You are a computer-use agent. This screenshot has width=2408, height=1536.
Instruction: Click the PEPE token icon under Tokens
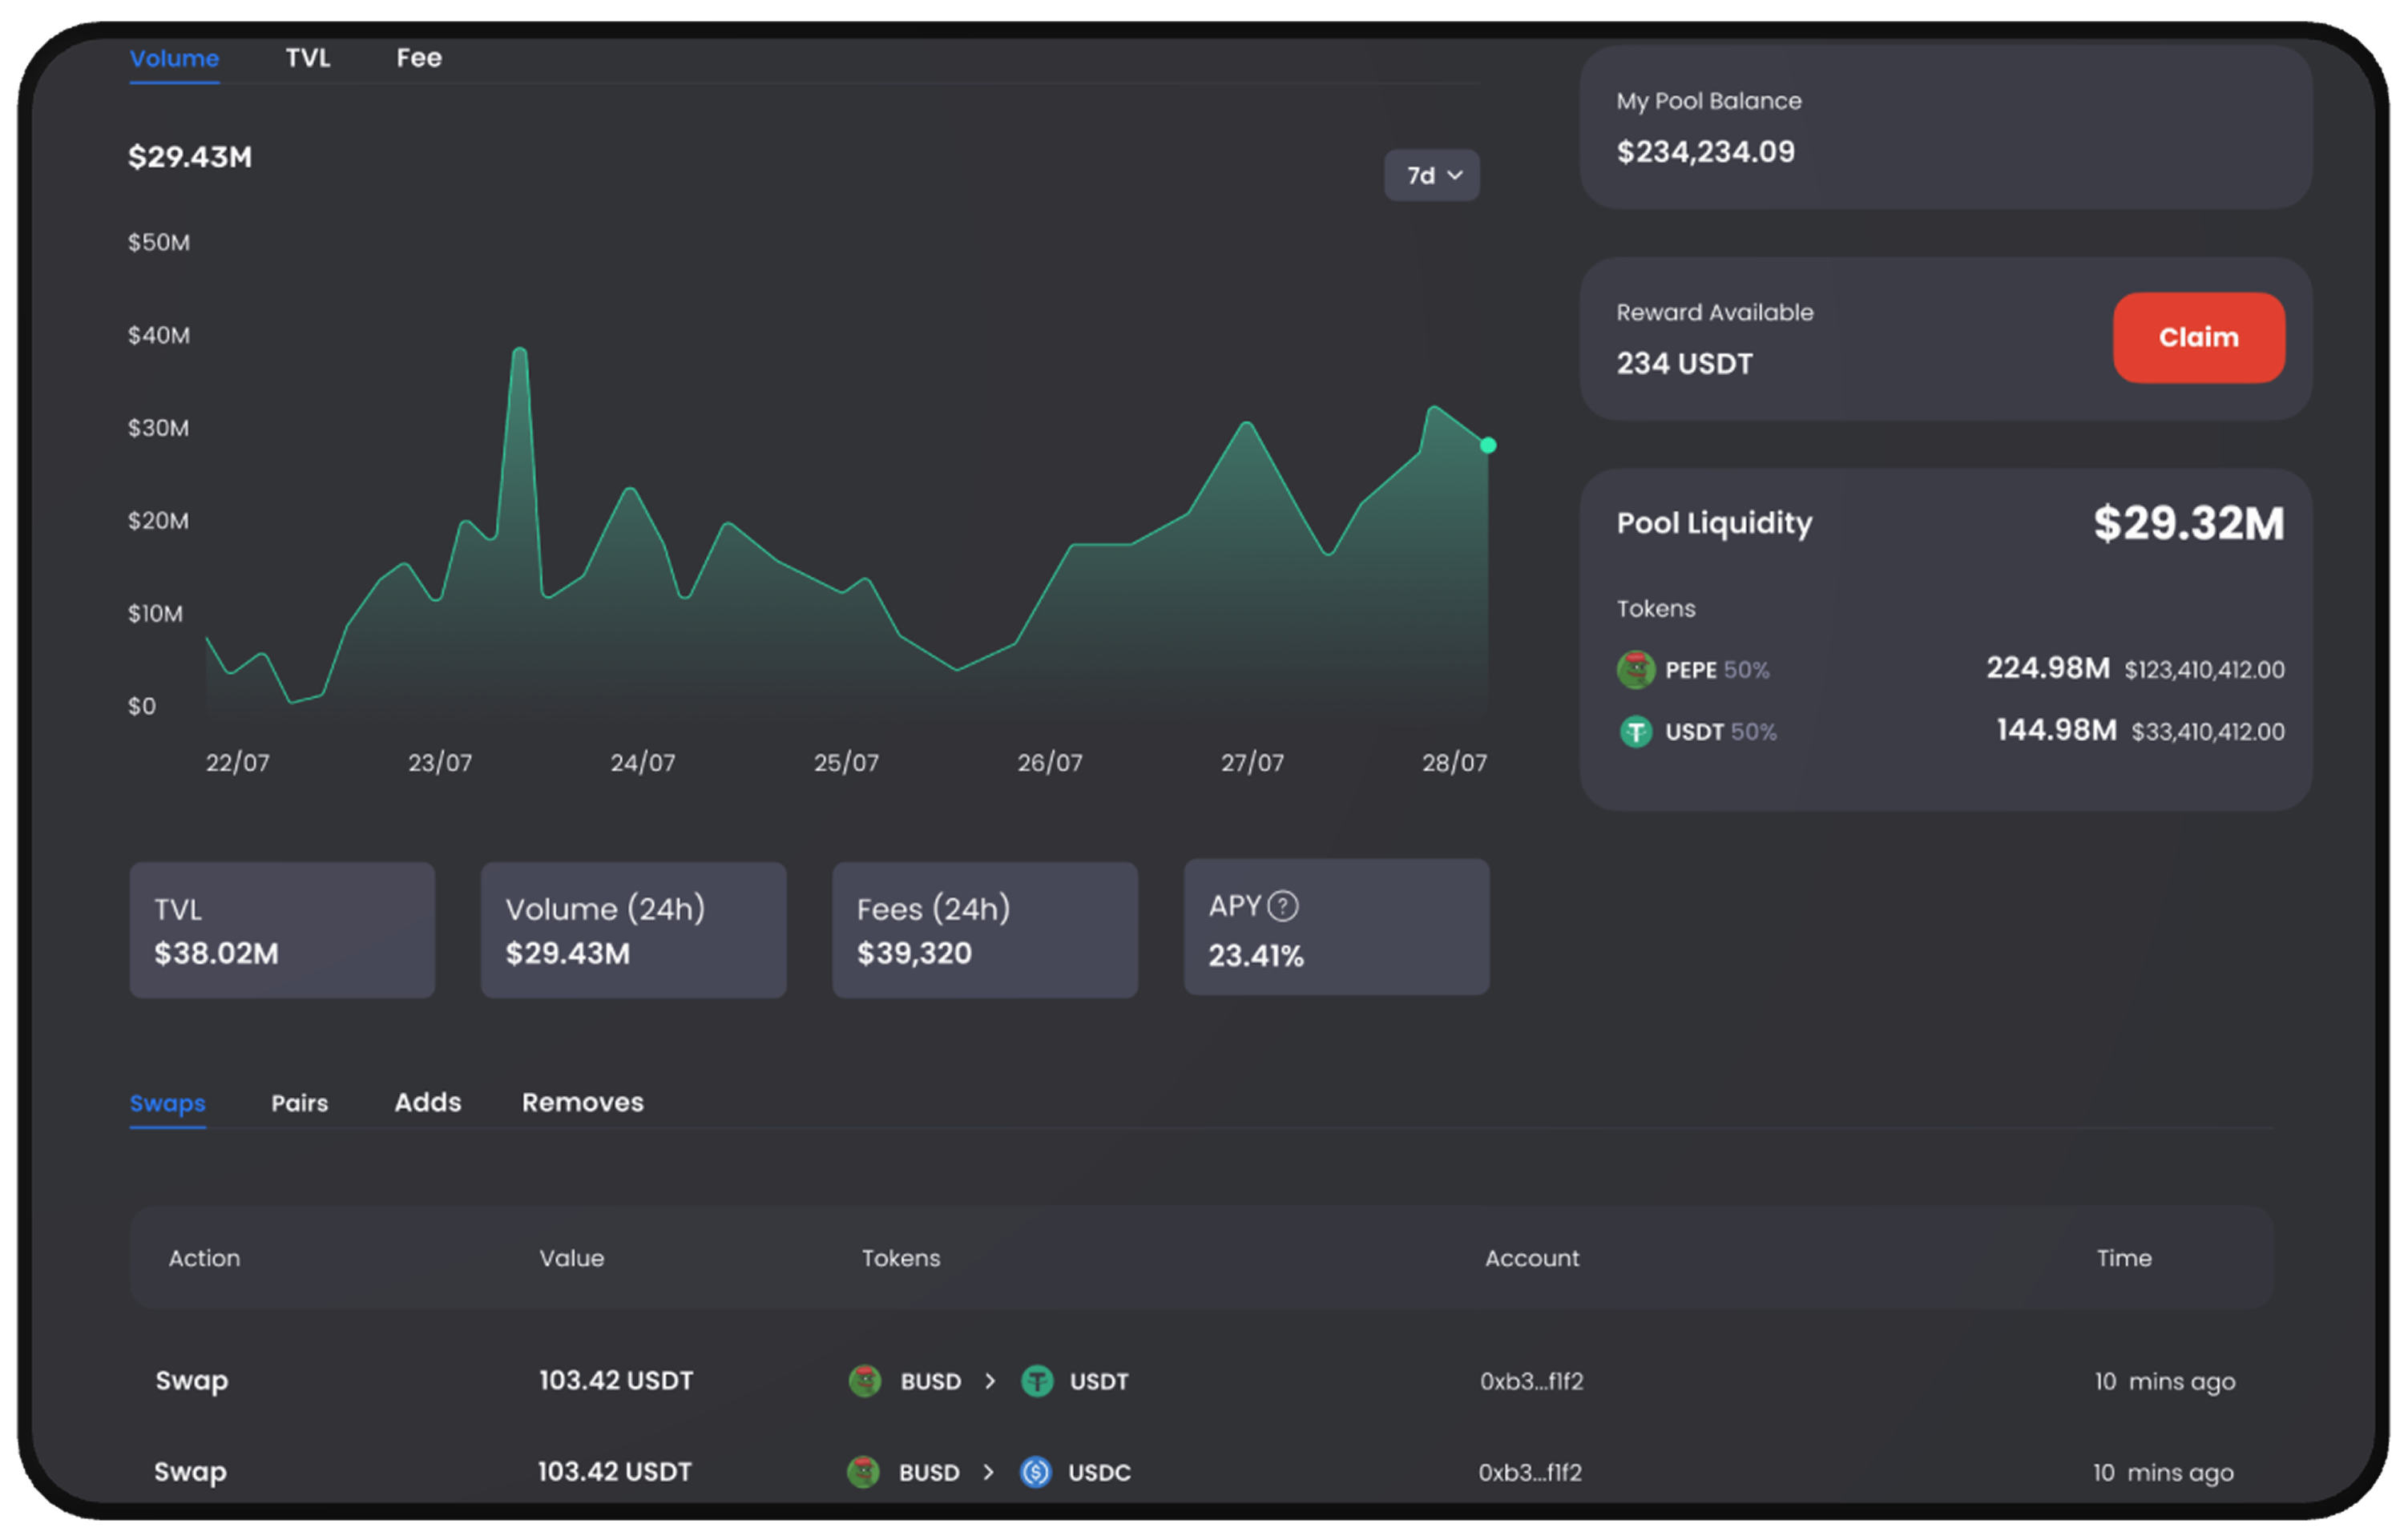point(1636,670)
